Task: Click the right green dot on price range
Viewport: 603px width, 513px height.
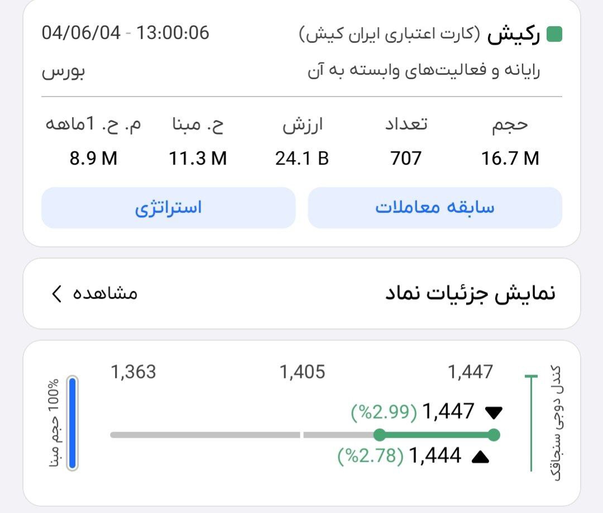Action: pyautogui.click(x=493, y=435)
